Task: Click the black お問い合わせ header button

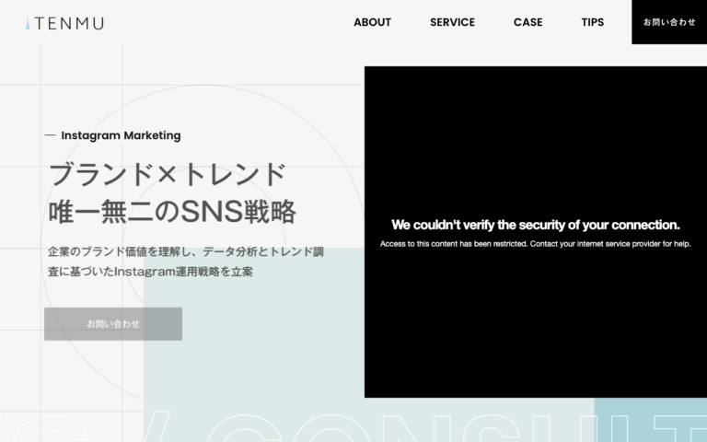Action: click(x=669, y=22)
